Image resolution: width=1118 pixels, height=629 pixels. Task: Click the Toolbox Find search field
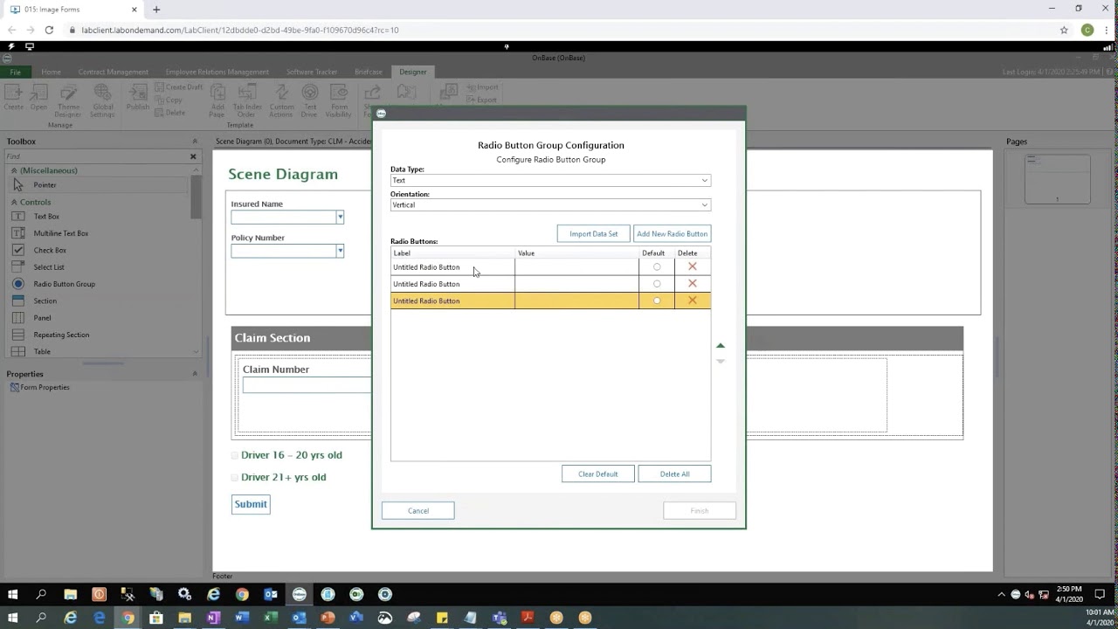coord(96,156)
